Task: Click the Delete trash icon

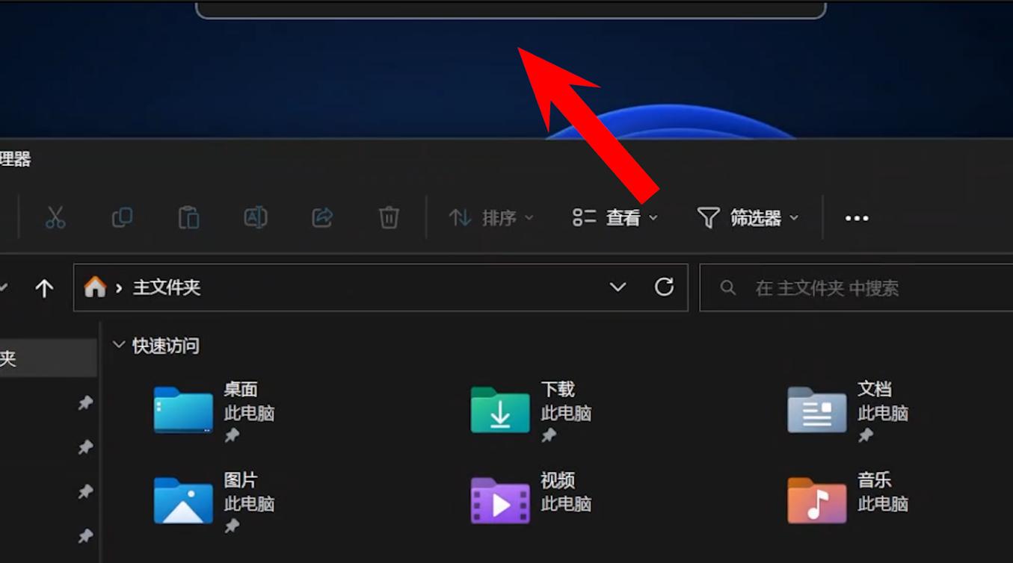Action: coord(388,217)
